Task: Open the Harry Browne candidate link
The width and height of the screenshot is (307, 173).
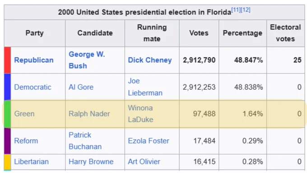Action: point(91,162)
